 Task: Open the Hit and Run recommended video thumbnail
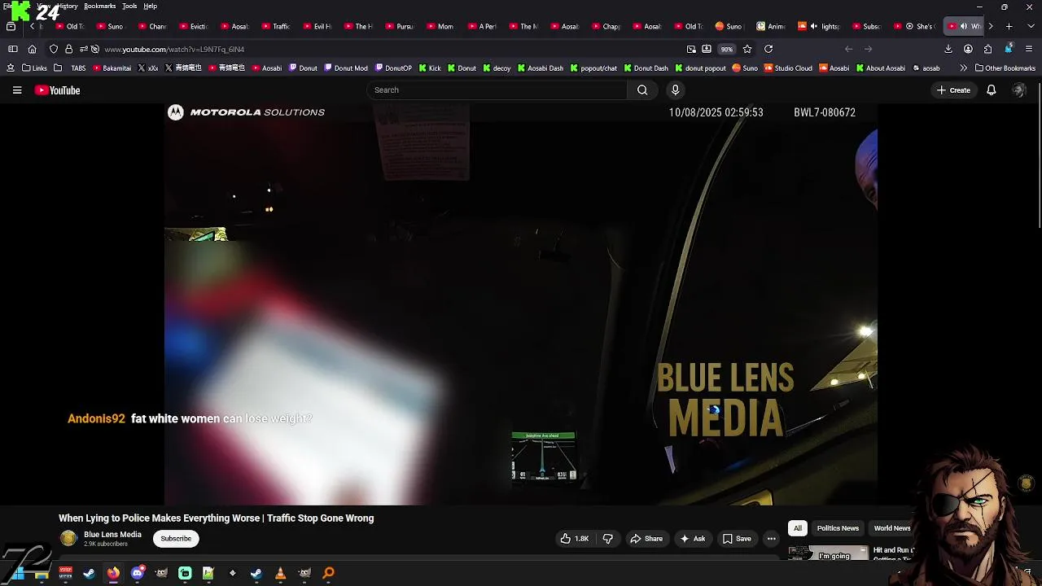(829, 553)
